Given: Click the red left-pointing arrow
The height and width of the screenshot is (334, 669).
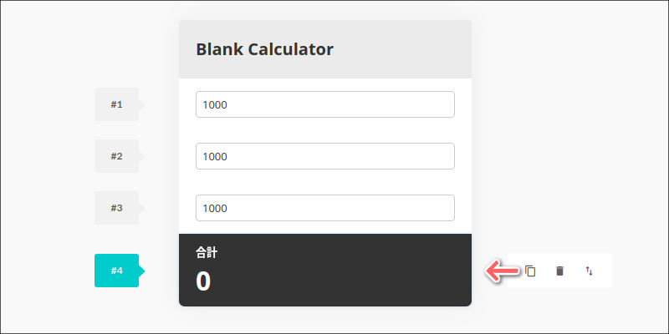Looking at the screenshot, I should (503, 271).
